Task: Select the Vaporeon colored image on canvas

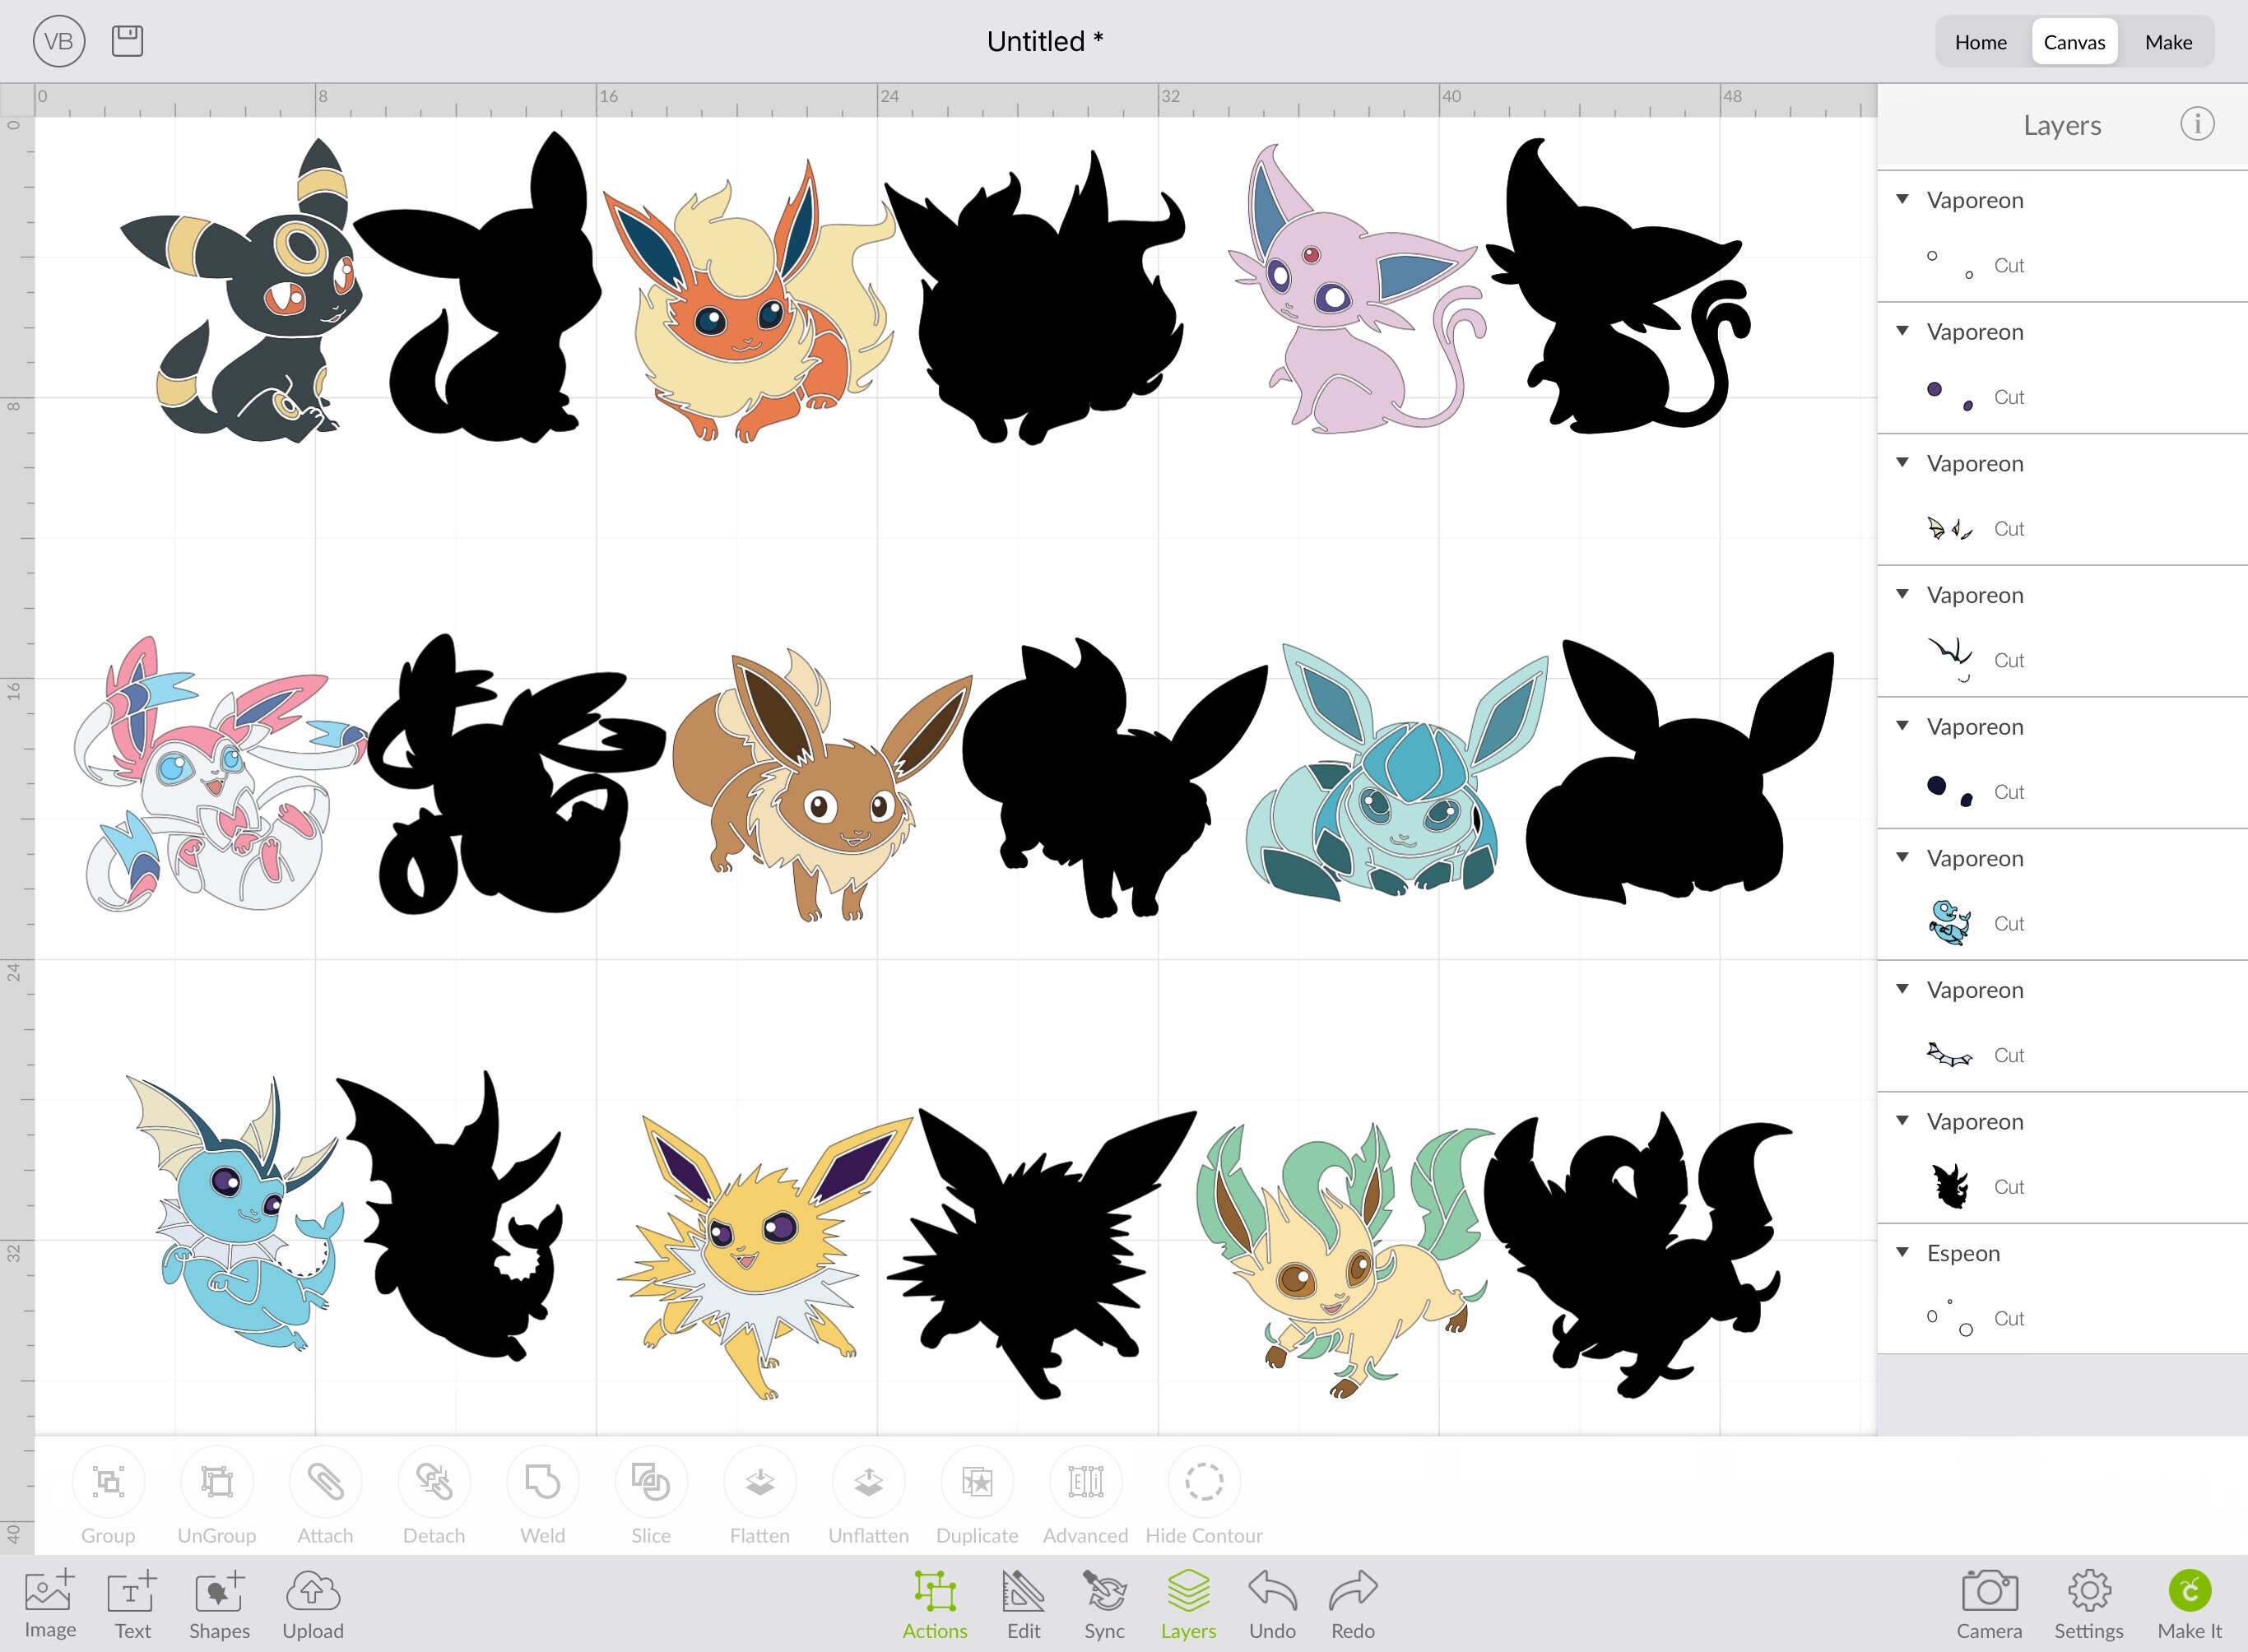Action: click(234, 1213)
